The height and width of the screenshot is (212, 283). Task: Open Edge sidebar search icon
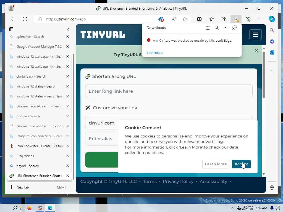pyautogui.click(x=272, y=30)
